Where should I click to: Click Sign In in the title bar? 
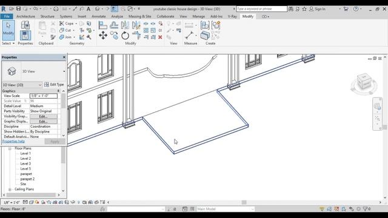pyautogui.click(x=320, y=9)
